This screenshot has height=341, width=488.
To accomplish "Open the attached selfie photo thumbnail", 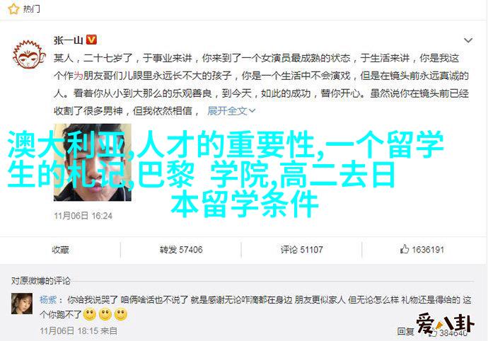I will coord(93,162).
